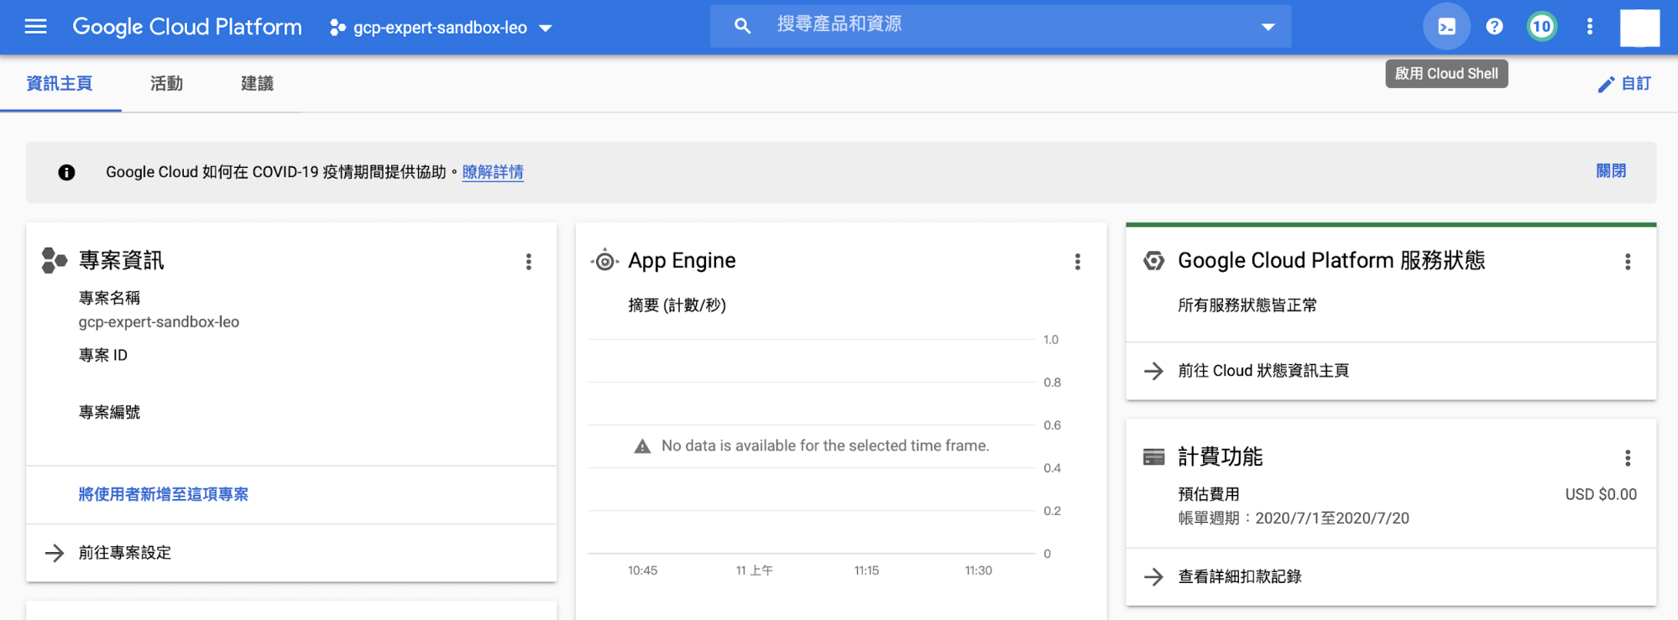Click the 啟用 Cloud Shell tooltip
The height and width of the screenshot is (620, 1678).
pos(1446,74)
